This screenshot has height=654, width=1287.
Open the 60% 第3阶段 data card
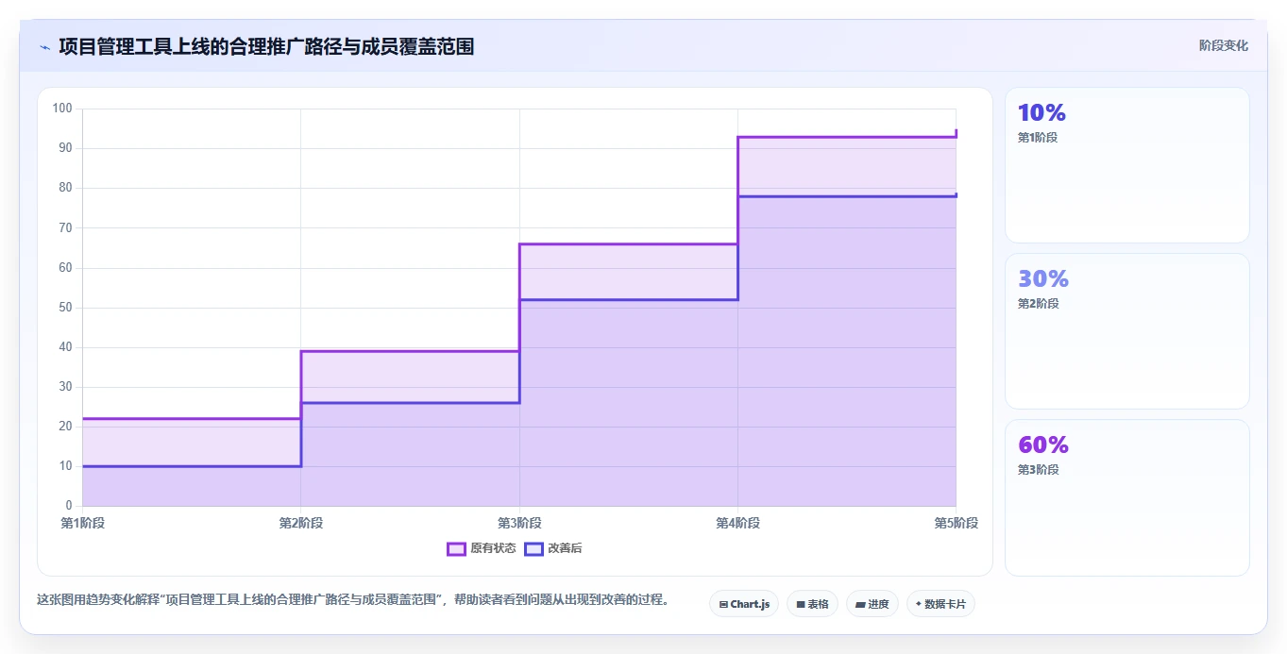click(1127, 497)
